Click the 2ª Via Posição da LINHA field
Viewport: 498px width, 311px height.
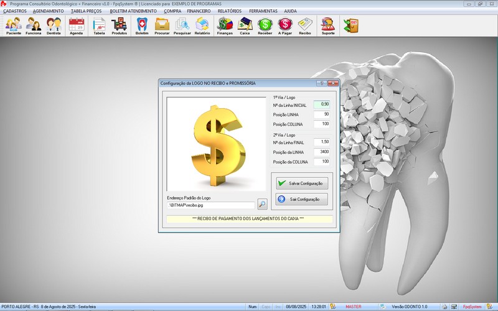(321, 151)
